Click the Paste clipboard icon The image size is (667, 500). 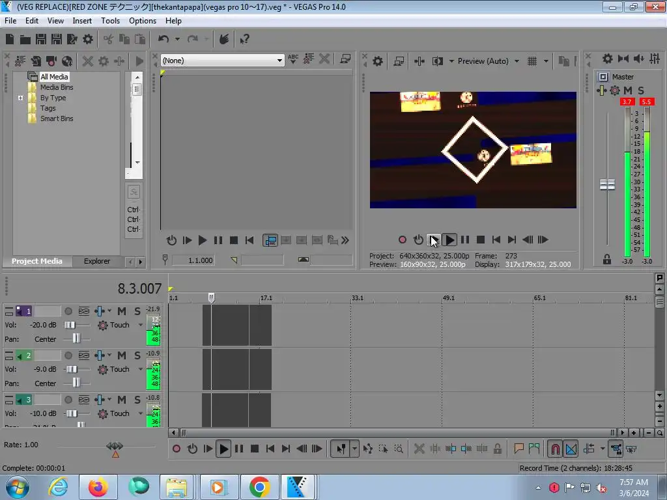coord(140,39)
